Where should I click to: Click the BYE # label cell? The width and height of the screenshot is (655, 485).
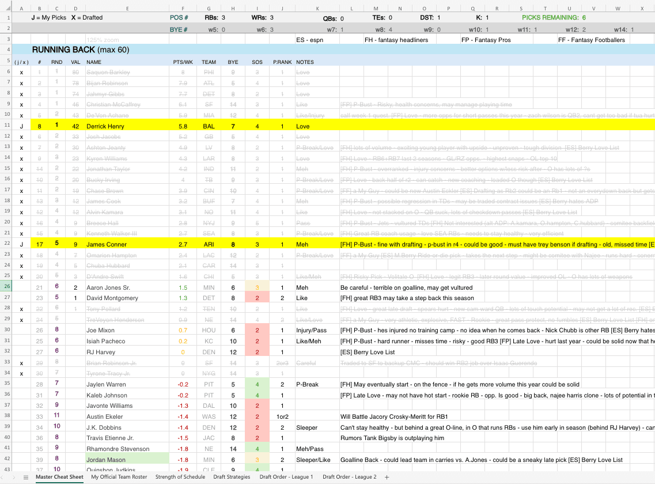coord(179,29)
